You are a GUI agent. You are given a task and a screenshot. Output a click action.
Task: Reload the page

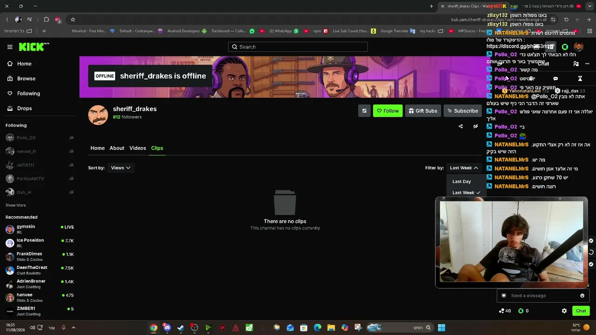(x=566, y=20)
